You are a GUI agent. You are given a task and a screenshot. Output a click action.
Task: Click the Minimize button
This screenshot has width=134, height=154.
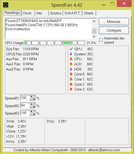coord(114,22)
